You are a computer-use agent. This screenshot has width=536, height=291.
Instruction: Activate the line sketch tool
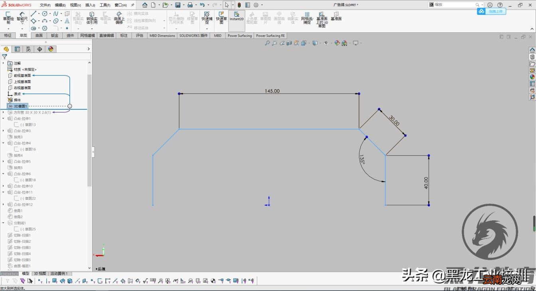pyautogui.click(x=34, y=14)
